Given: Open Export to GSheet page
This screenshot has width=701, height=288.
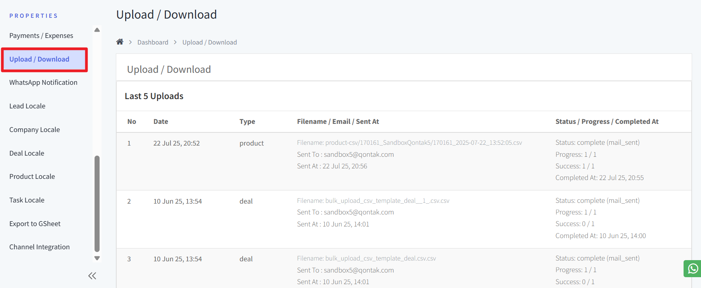Looking at the screenshot, I should [x=35, y=224].
